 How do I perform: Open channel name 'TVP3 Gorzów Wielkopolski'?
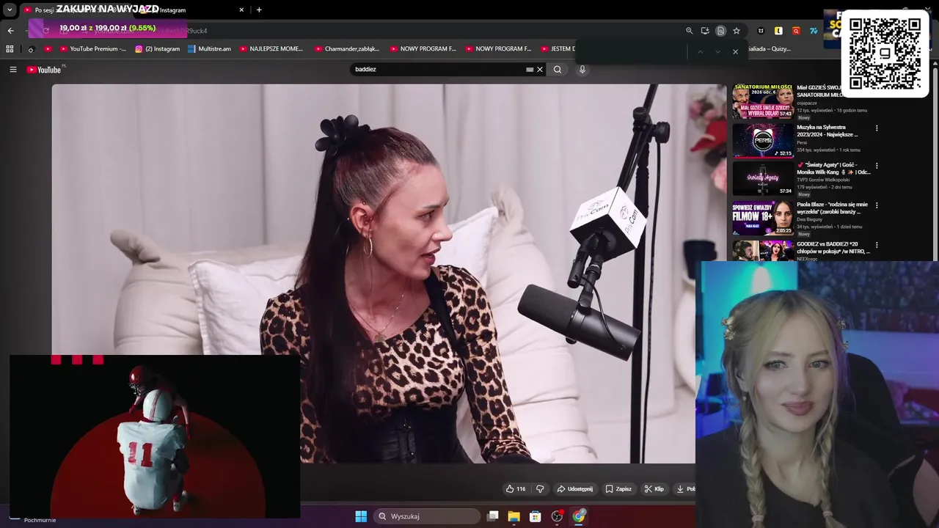click(x=823, y=180)
